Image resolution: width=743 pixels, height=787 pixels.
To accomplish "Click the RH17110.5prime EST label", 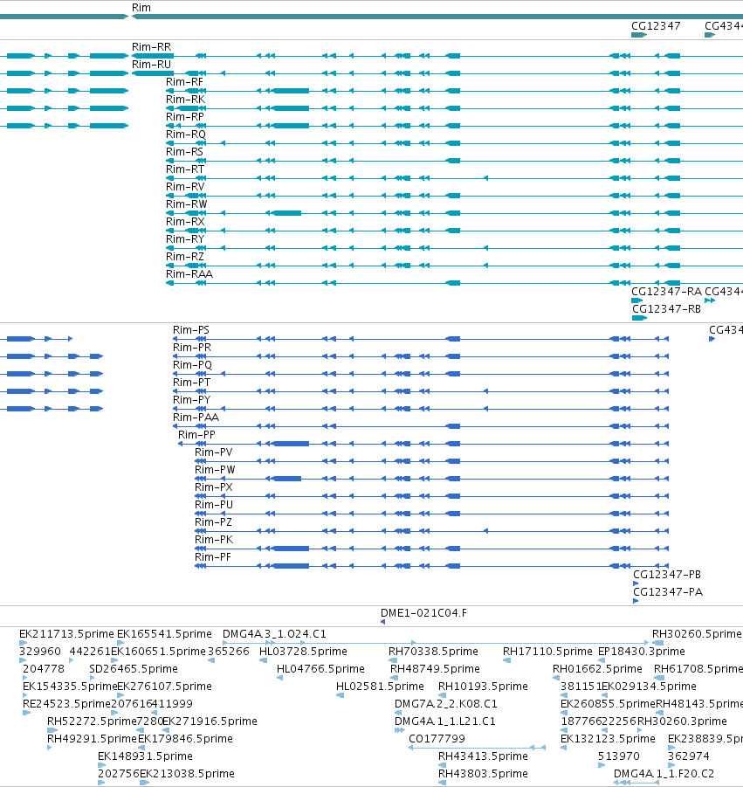I will (547, 652).
